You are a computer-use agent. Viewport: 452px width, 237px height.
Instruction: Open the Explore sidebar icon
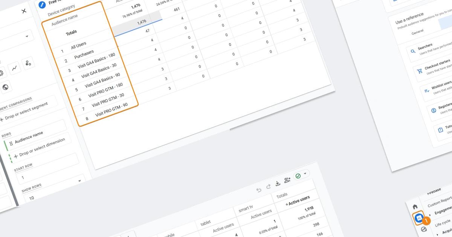coord(424,229)
